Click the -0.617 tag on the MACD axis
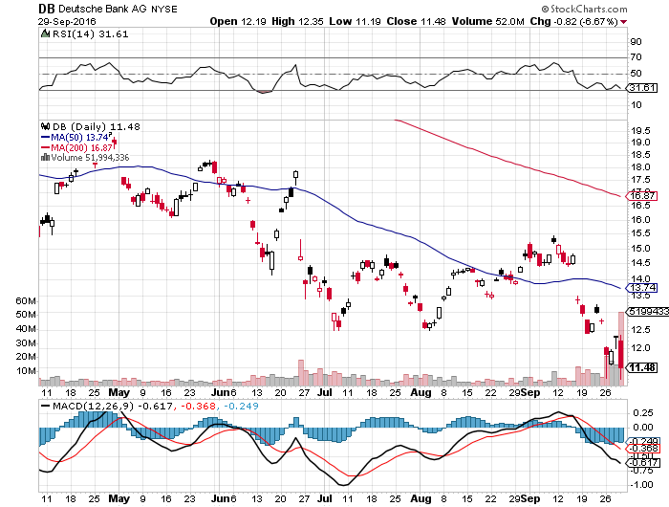This screenshot has height=507, width=669. [642, 463]
